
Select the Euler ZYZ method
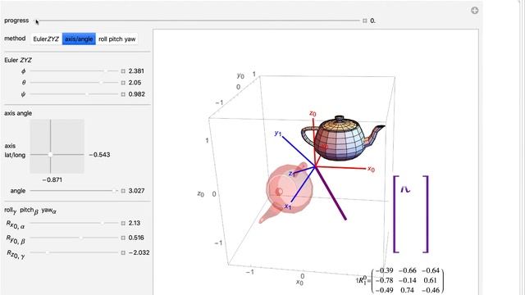[46, 39]
